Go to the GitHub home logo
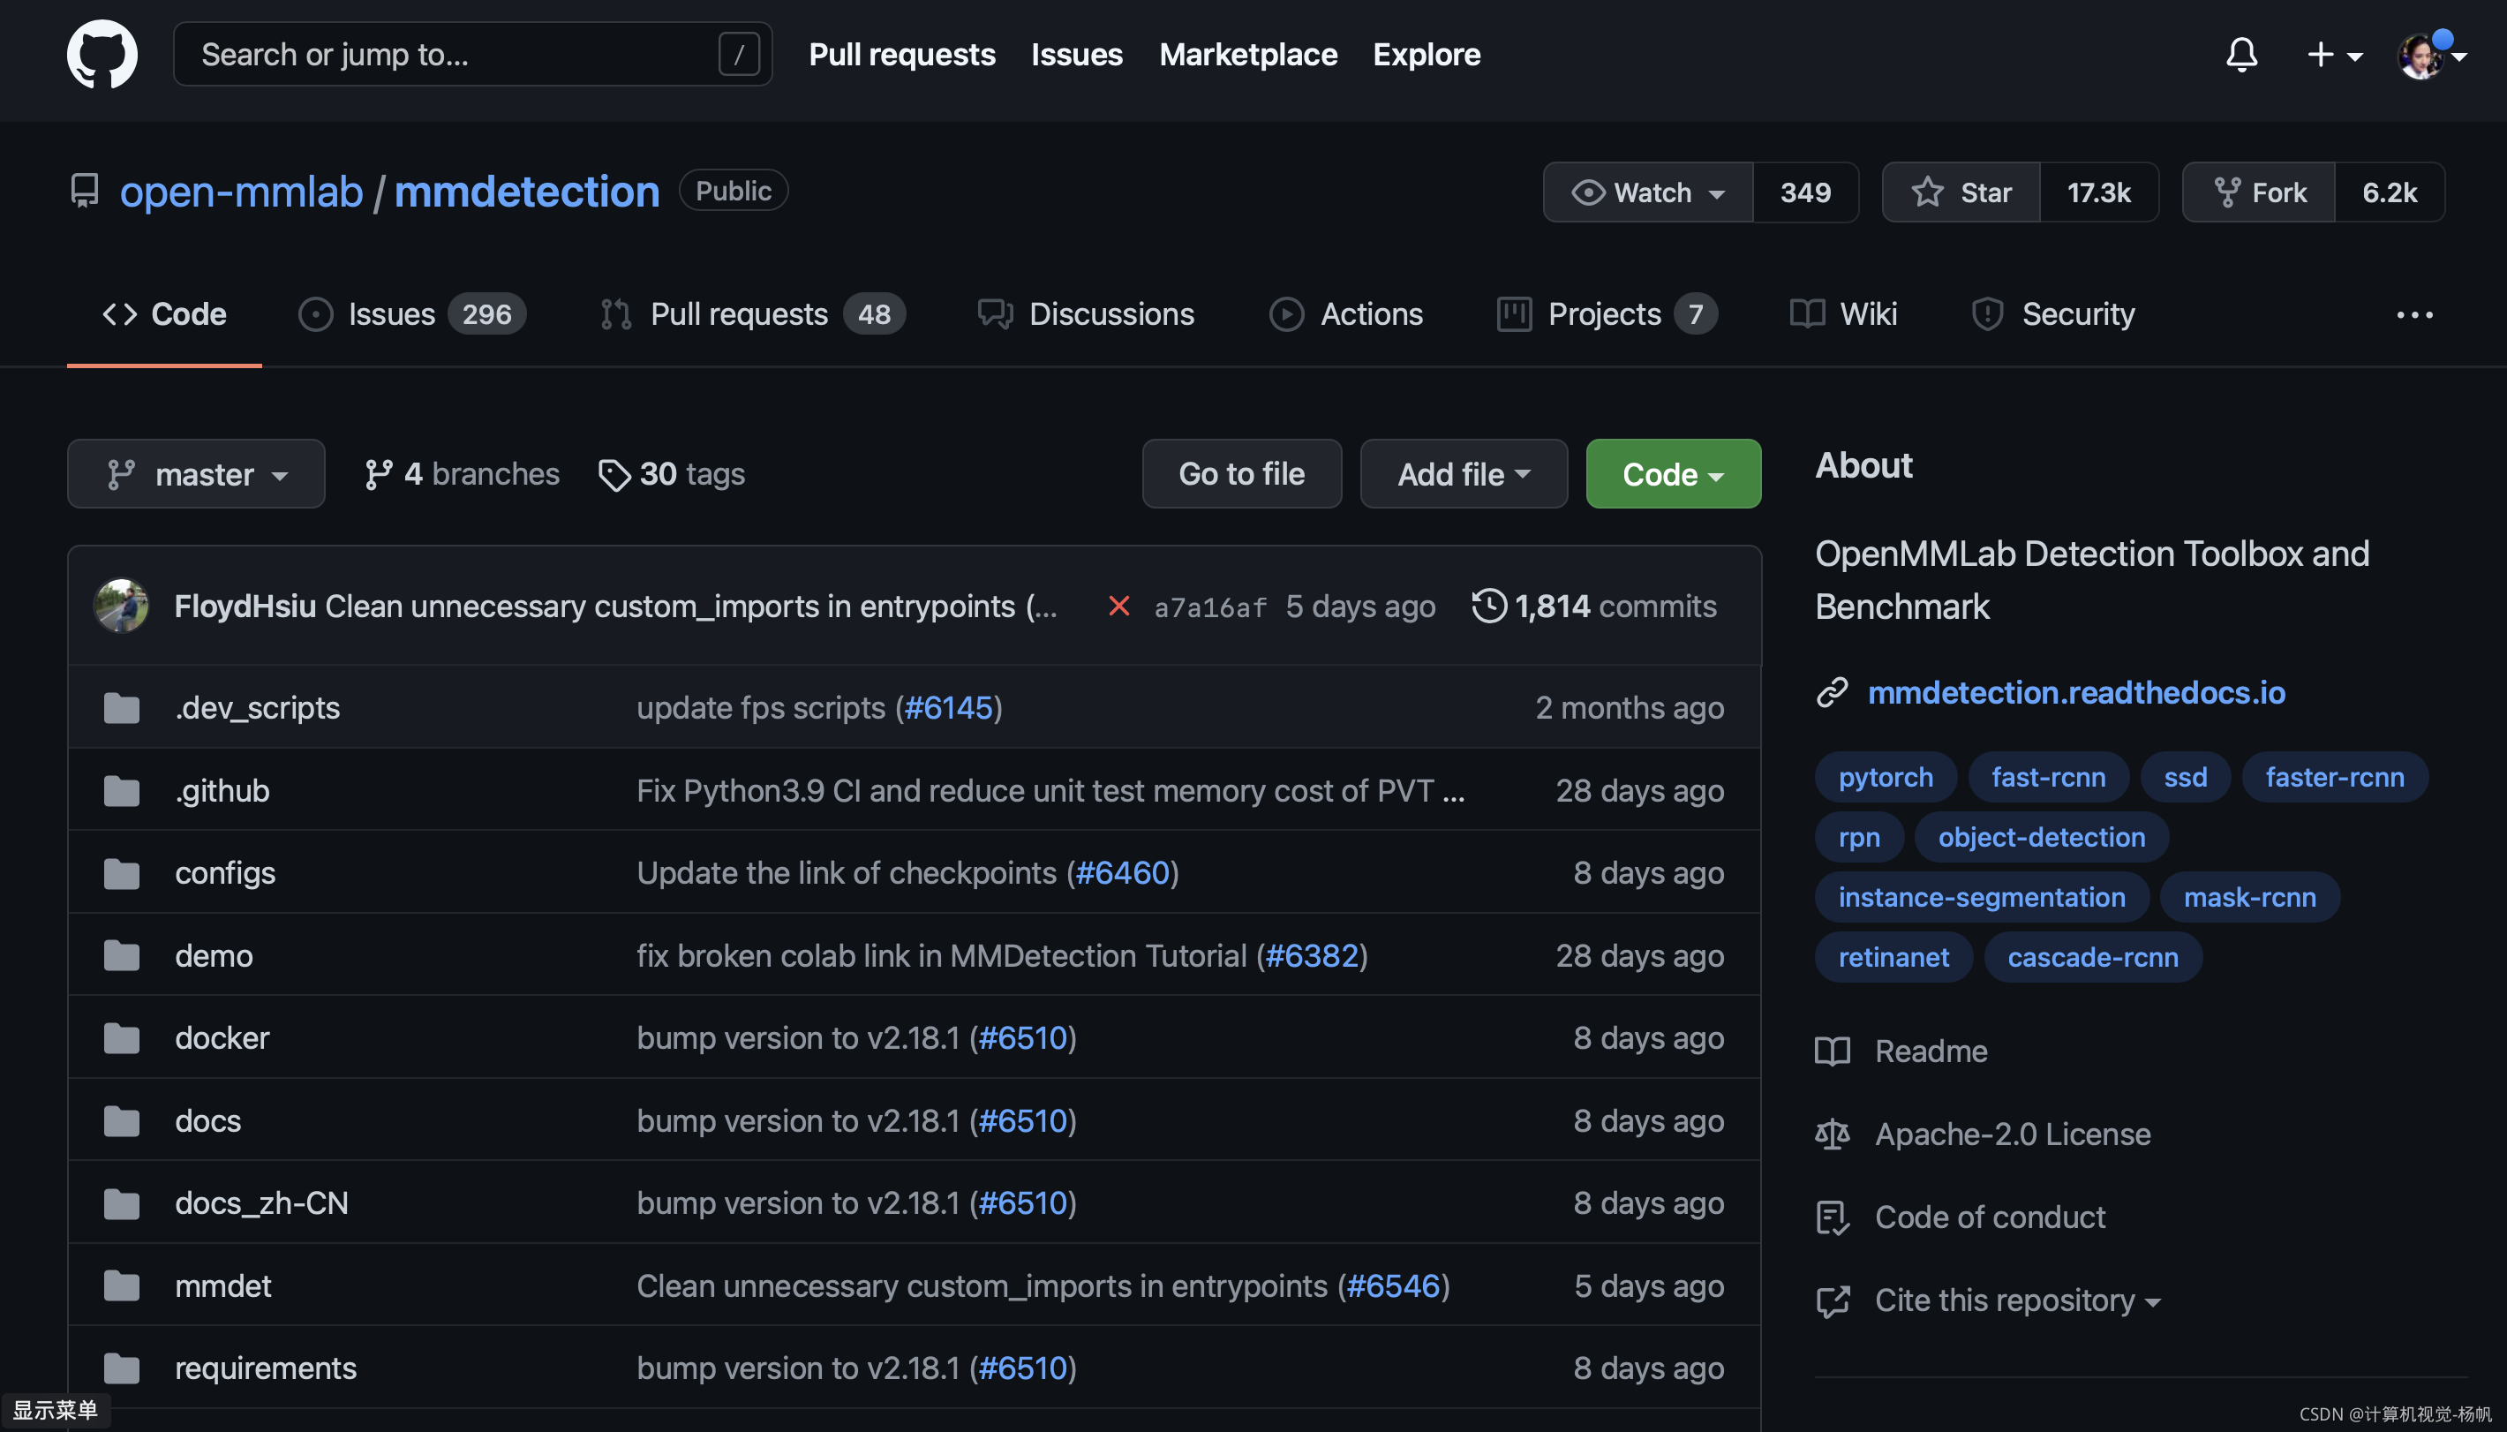 102,54
